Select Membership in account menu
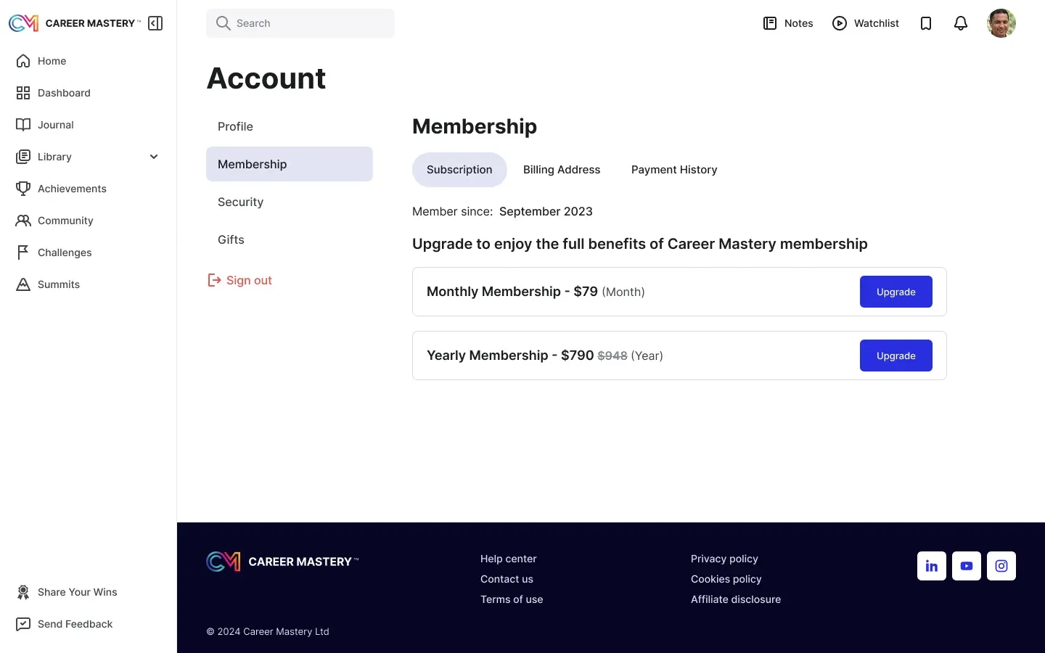 tap(290, 164)
